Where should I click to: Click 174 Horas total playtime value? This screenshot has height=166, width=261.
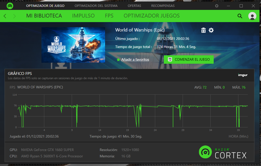(x=177, y=47)
